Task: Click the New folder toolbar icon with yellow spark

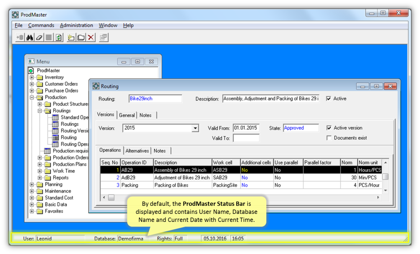Action: pyautogui.click(x=71, y=37)
